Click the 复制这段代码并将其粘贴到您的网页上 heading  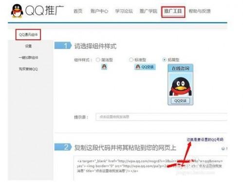click(125, 148)
